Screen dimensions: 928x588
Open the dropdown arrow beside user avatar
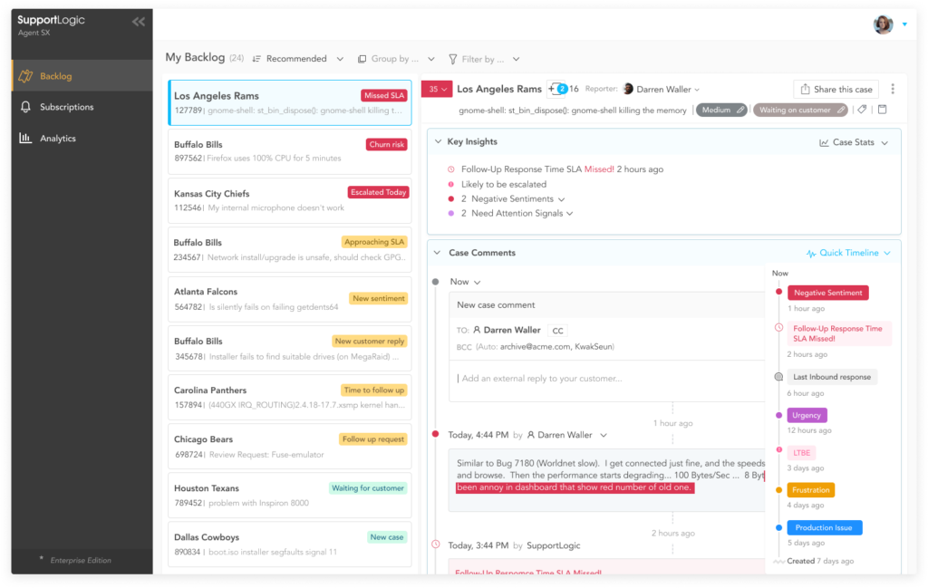904,24
